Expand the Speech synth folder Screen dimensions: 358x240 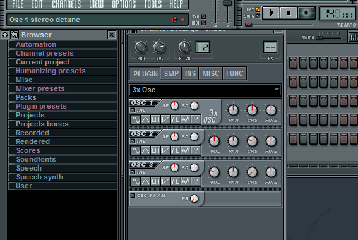point(63,177)
